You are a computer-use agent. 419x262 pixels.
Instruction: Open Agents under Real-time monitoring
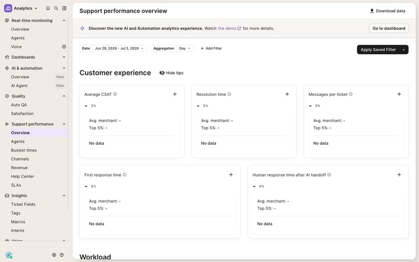pyautogui.click(x=18, y=38)
